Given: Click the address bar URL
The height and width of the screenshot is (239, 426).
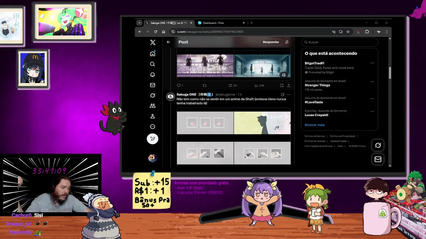Looking at the screenshot, I should [210, 32].
